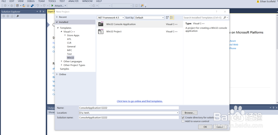The image size is (278, 135).
Task: Open the Sort by Default dropdown
Action: tap(150, 18)
